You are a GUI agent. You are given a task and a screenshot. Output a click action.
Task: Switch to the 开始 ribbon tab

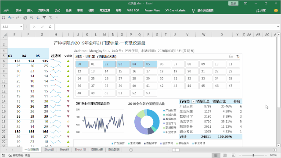[x=18, y=11]
